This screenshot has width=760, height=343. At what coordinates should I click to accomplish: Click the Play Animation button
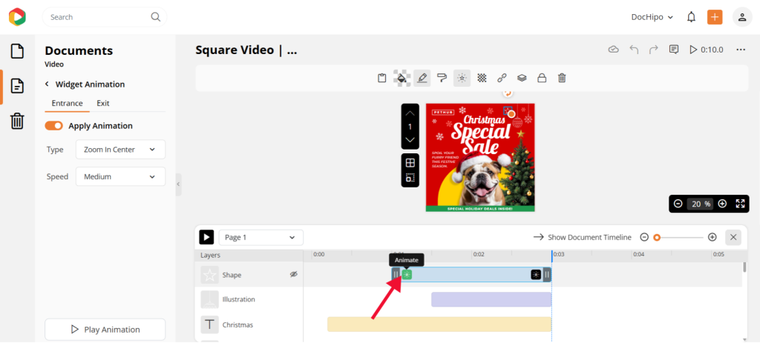point(105,330)
